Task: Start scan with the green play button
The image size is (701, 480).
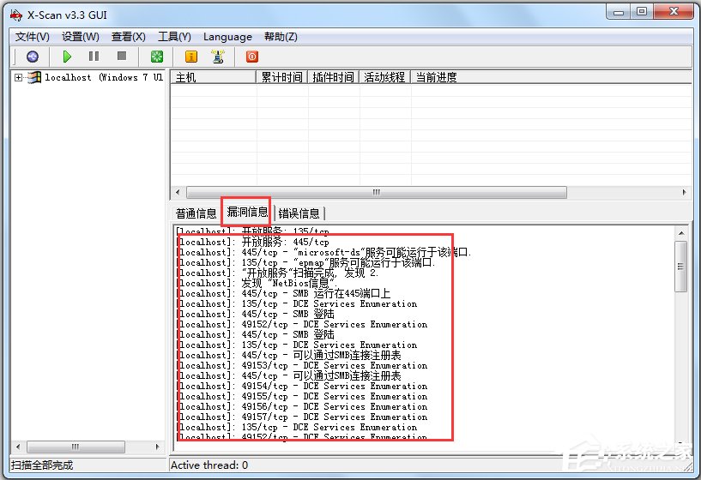Action: 67,57
